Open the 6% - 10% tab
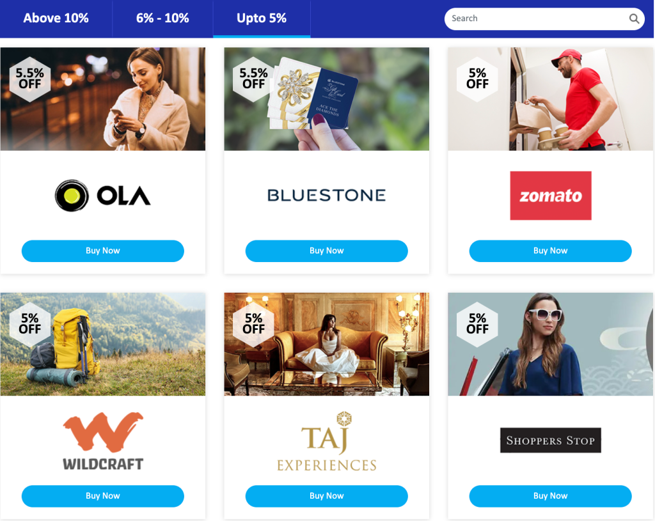The image size is (655, 521). pyautogui.click(x=162, y=19)
